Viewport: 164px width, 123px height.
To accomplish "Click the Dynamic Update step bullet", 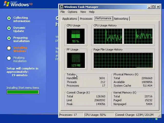I will pyautogui.click(x=9, y=28).
